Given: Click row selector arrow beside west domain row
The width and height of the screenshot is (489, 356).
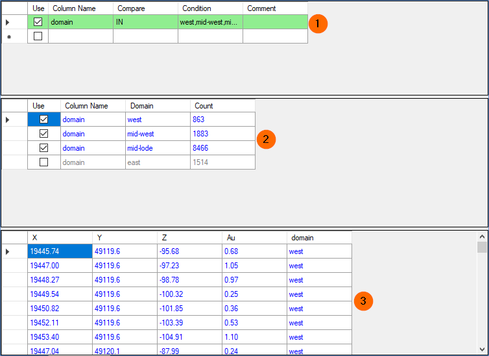Looking at the screenshot, I should (x=8, y=120).
